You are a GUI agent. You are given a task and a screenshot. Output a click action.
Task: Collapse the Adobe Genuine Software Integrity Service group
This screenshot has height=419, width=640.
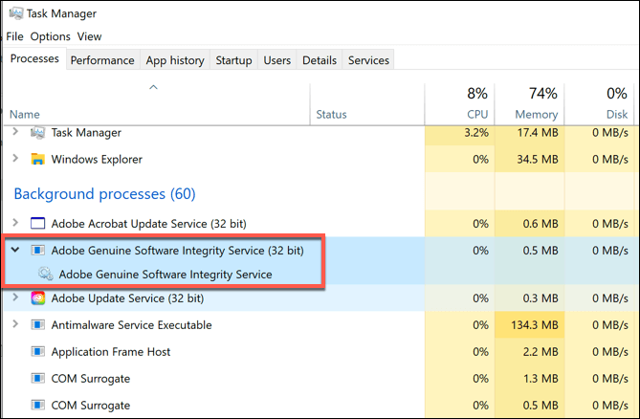coord(14,251)
